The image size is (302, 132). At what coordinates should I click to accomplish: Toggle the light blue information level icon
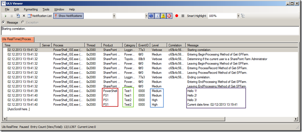[x=157, y=16]
